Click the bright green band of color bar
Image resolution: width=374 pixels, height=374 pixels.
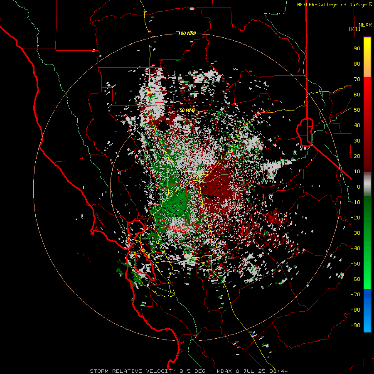click(x=367, y=277)
